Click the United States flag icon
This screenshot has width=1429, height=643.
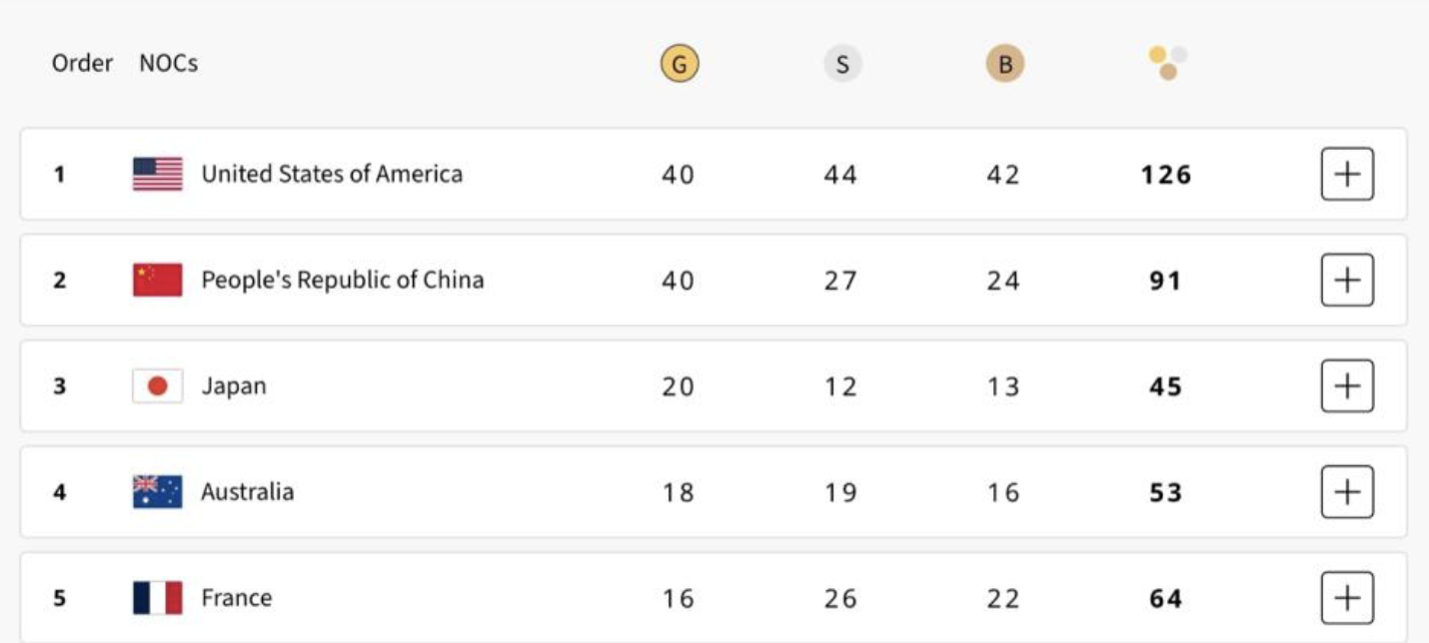[158, 174]
